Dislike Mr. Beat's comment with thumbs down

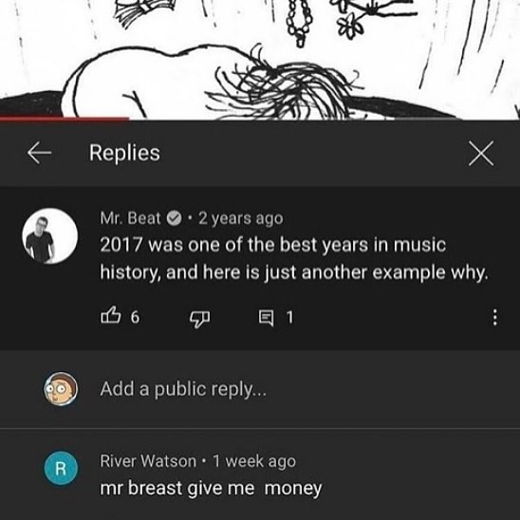coord(199,319)
